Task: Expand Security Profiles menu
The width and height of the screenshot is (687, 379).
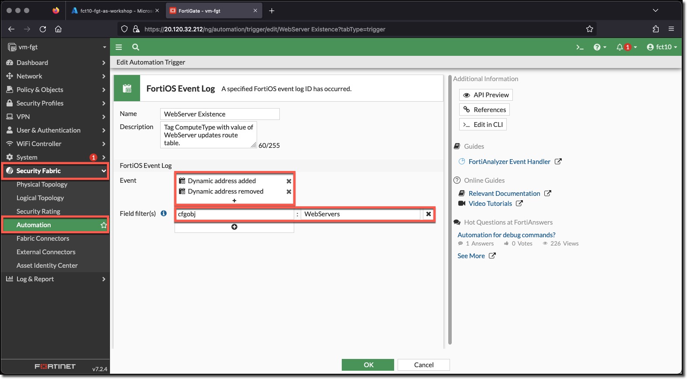Action: pos(55,103)
